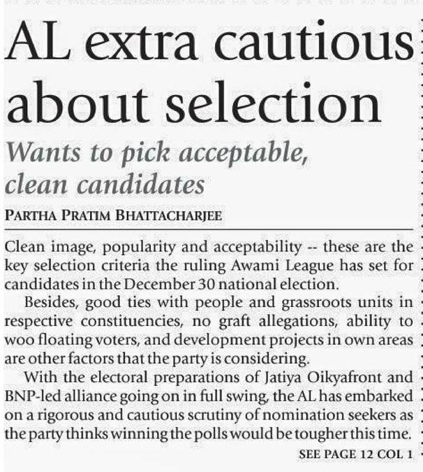
Task: Click the horizontal rule below the byline
Action: coord(209,229)
